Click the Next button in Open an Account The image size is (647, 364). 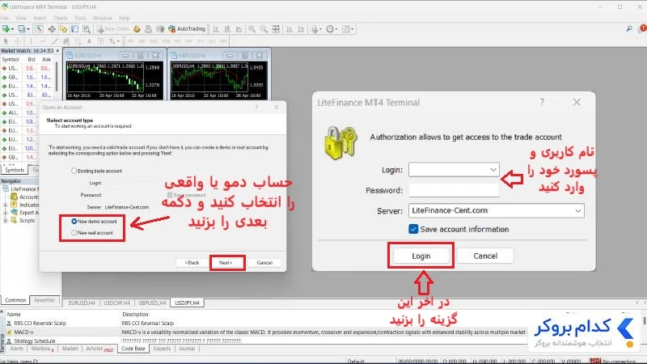pyautogui.click(x=226, y=262)
